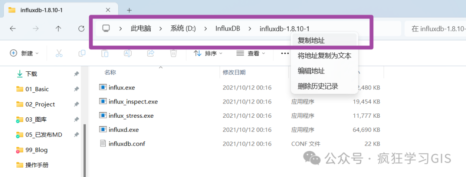Viewport: 466px width, 177px height.
Task: Choose 删除历史记录 menu item
Action: pos(324,86)
